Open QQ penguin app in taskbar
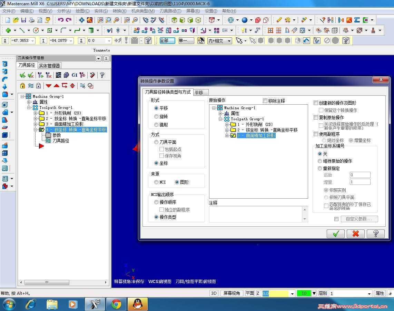Screen dimensions: 394x311 [x=137, y=304]
